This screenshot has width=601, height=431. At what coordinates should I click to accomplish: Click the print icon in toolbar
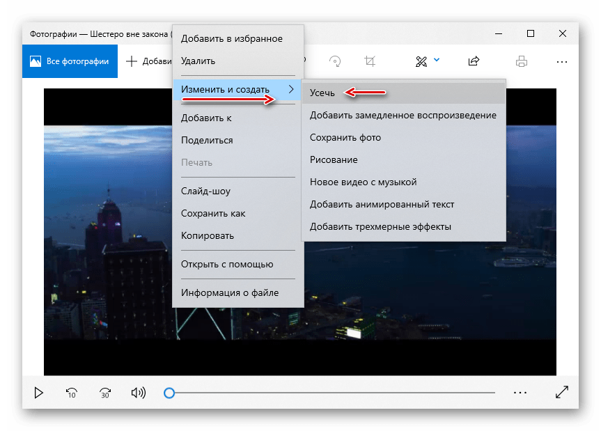coord(522,61)
